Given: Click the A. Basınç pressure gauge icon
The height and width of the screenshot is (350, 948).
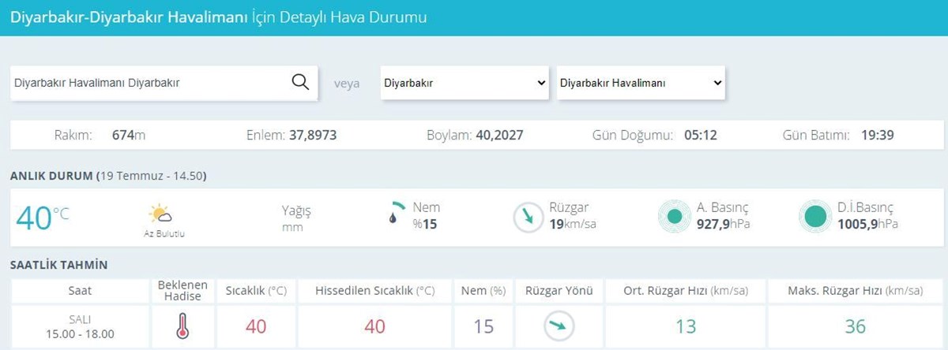Looking at the screenshot, I should point(674,217).
